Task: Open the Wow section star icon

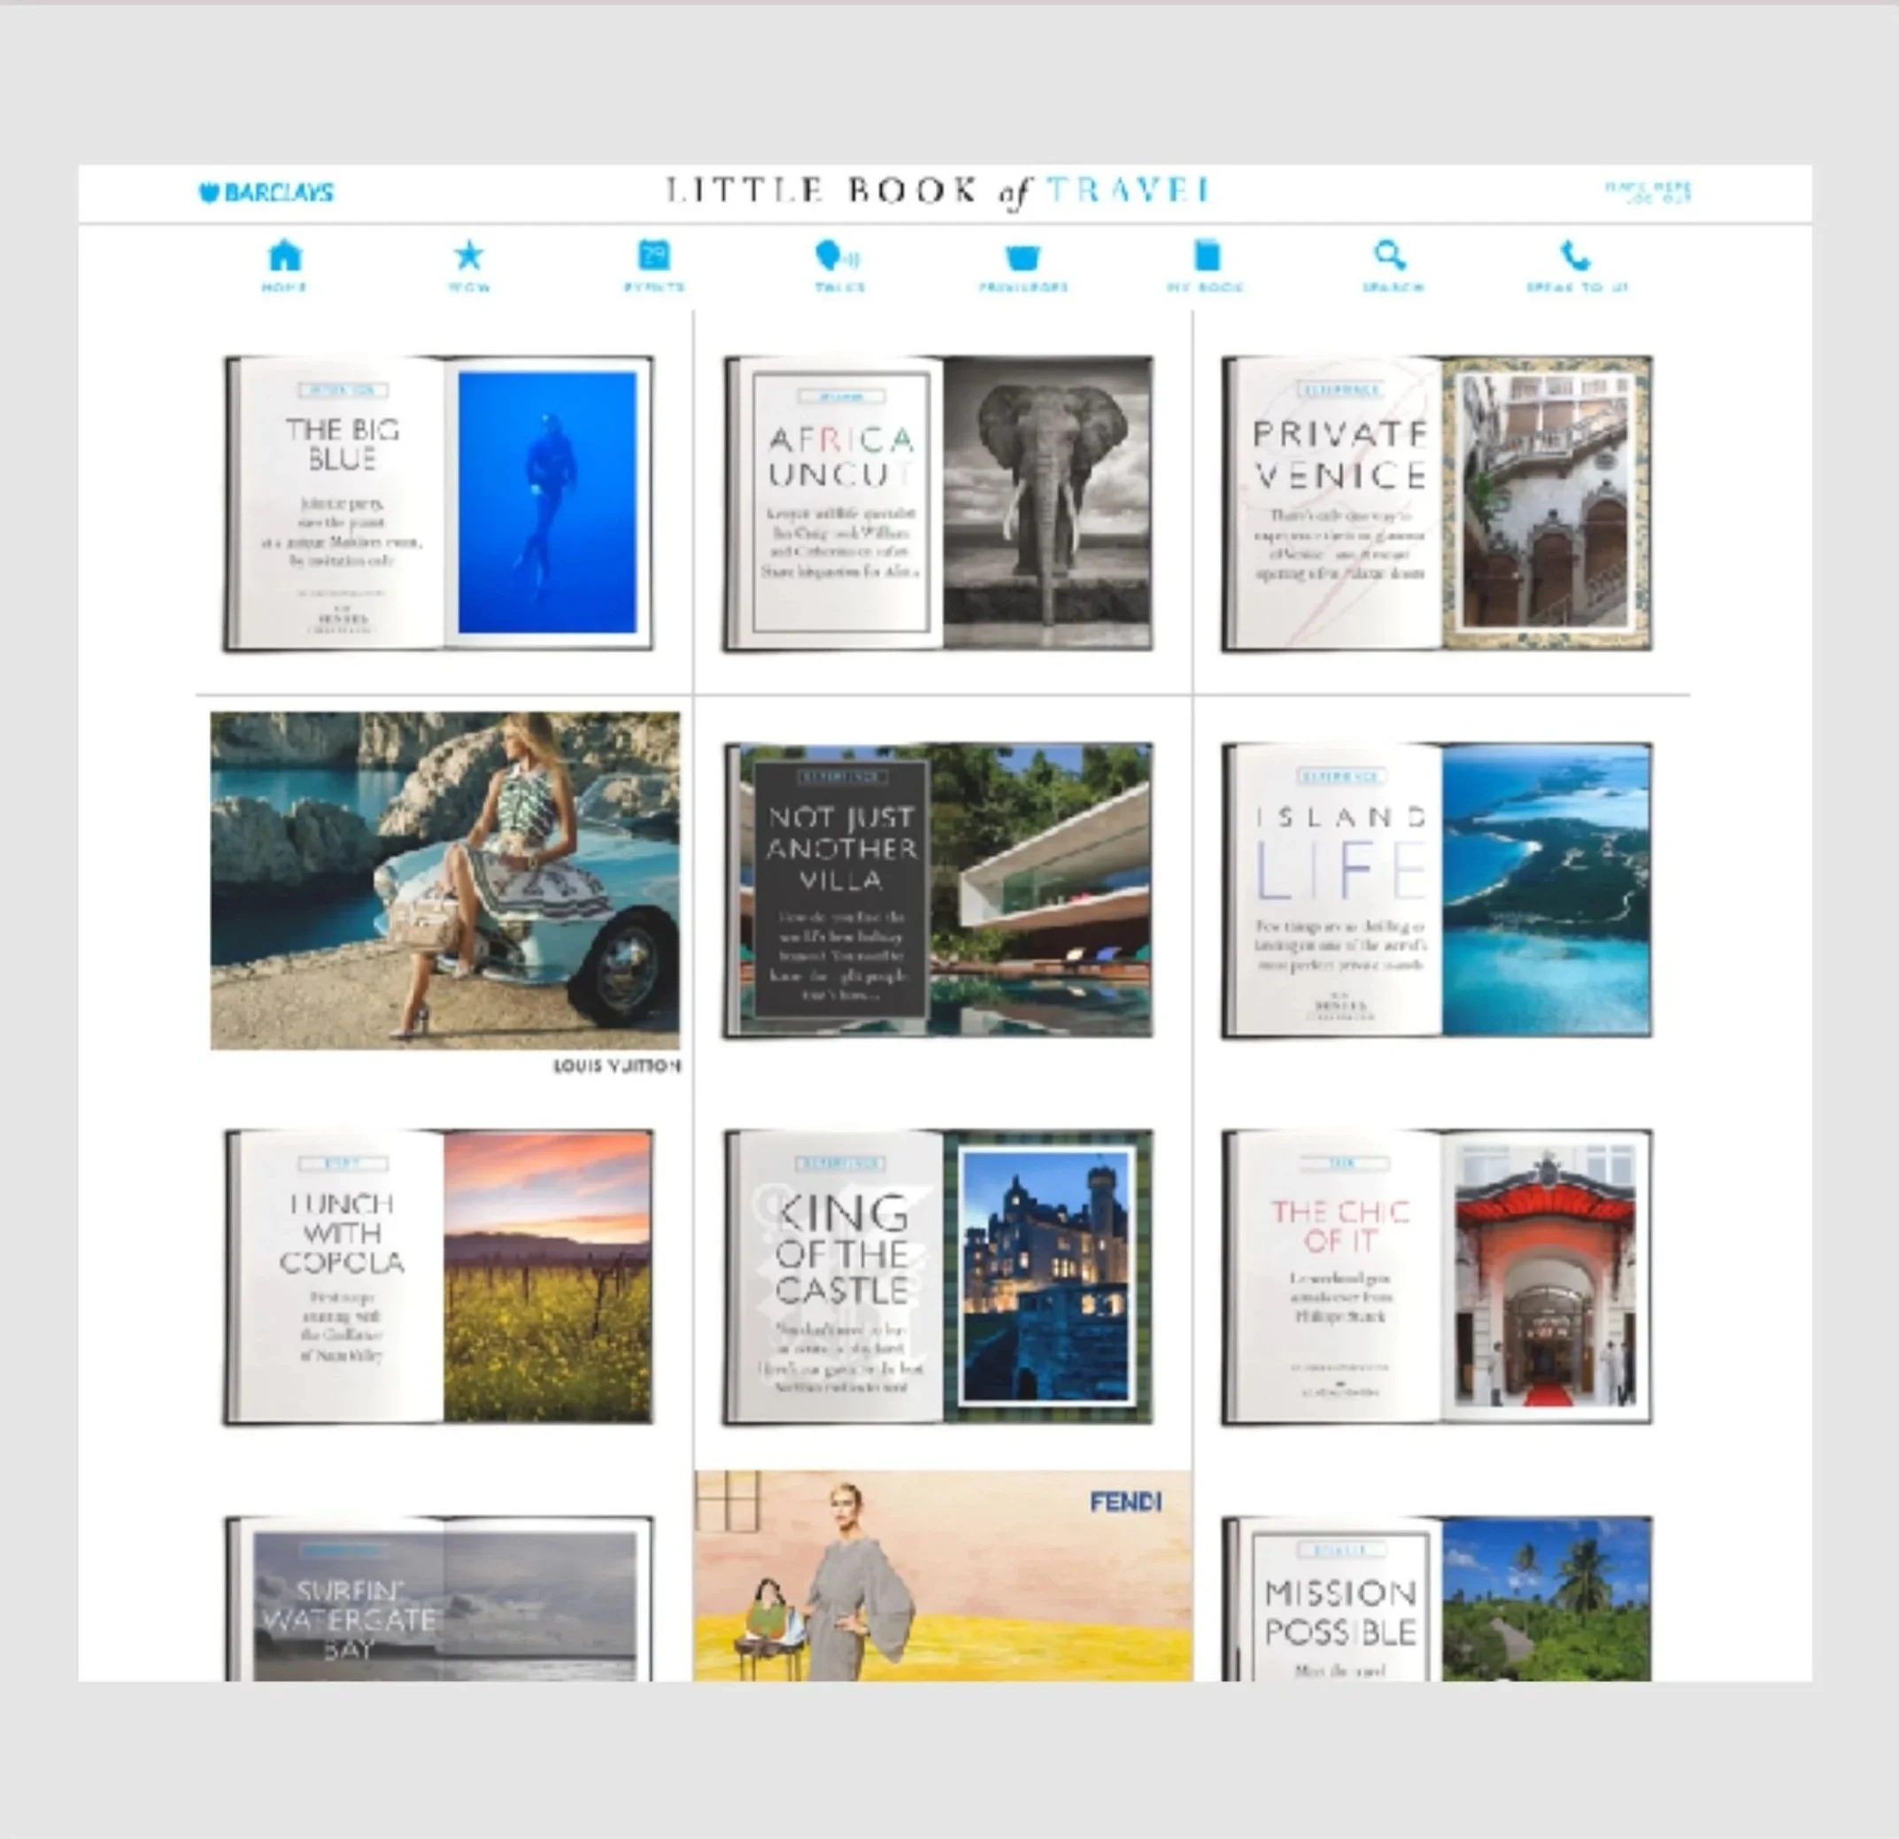Action: [x=469, y=256]
